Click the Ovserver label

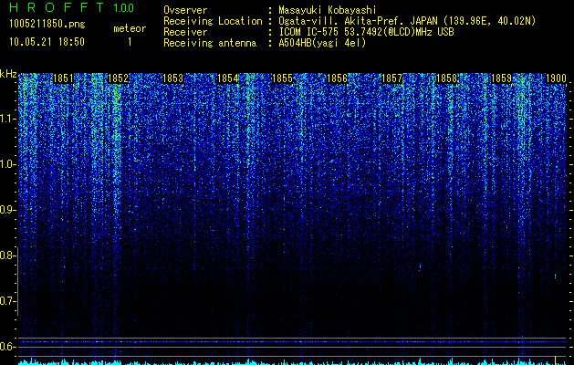(x=185, y=10)
